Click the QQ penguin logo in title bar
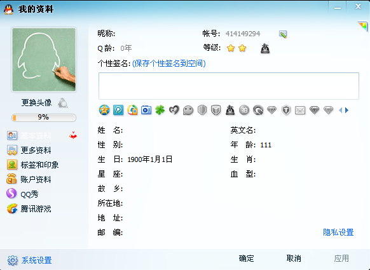This screenshot has width=370, height=270. [x=8, y=10]
